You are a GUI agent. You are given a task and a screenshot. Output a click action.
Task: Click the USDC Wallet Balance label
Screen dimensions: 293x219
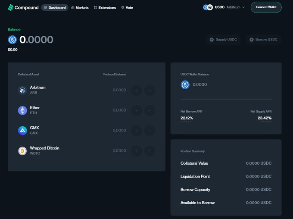tap(194, 74)
